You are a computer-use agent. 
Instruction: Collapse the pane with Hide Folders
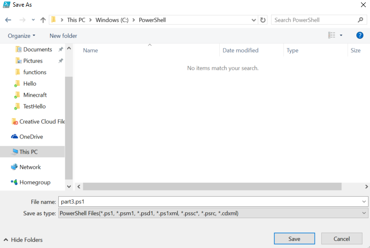pos(23,240)
